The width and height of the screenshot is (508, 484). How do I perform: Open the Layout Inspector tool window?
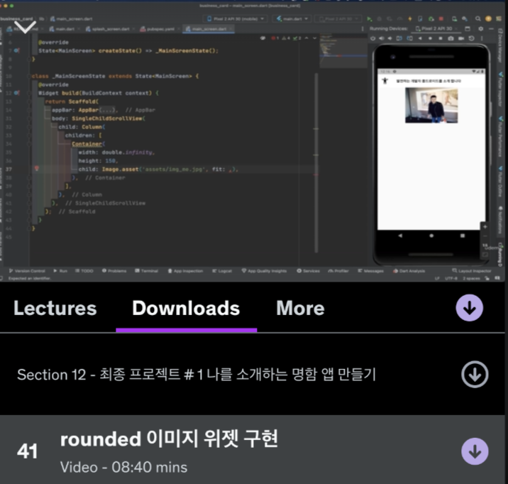(x=472, y=271)
